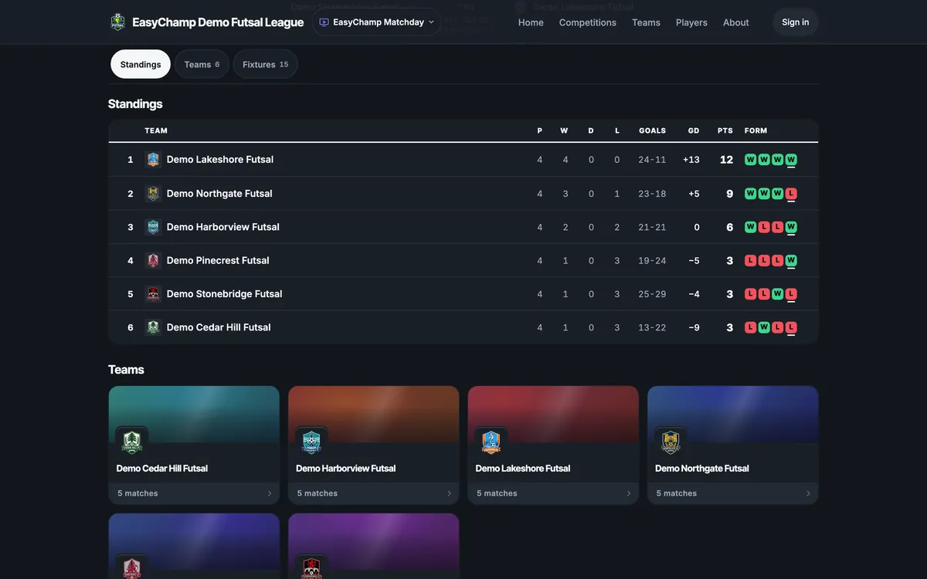This screenshot has height=579, width=927.
Task: Switch to the Teams 6 tab
Action: click(202, 64)
